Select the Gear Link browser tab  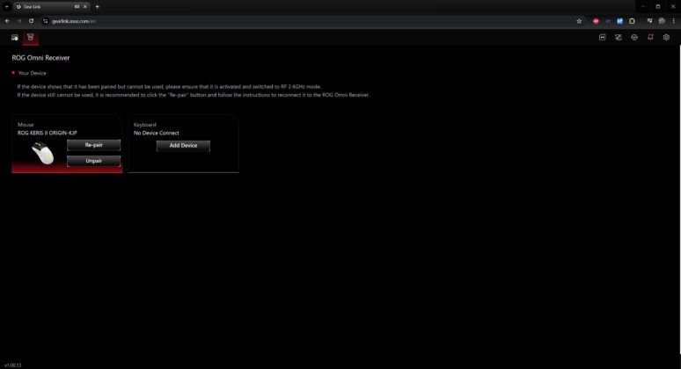tap(52, 6)
